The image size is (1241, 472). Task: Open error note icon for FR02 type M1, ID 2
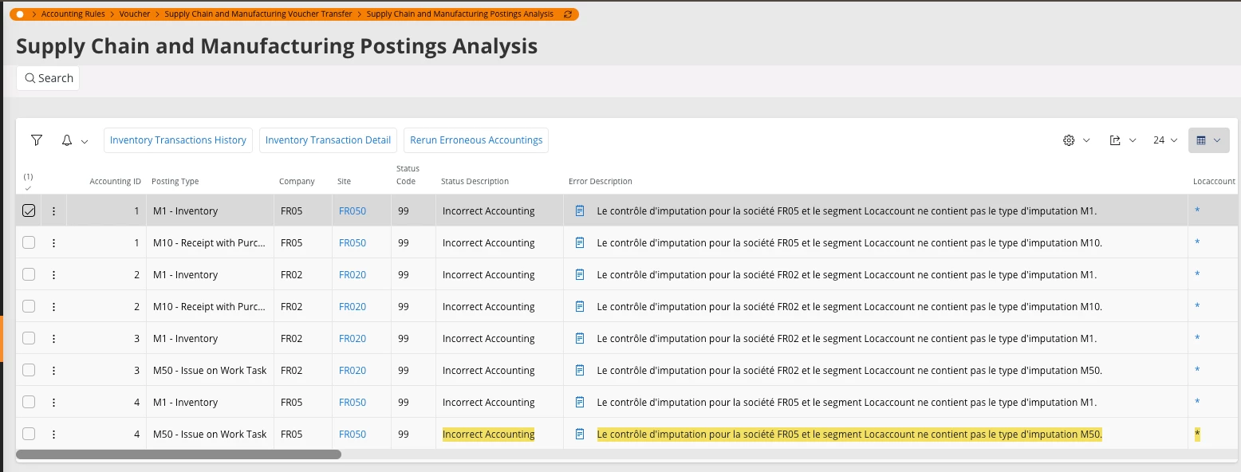pos(580,275)
